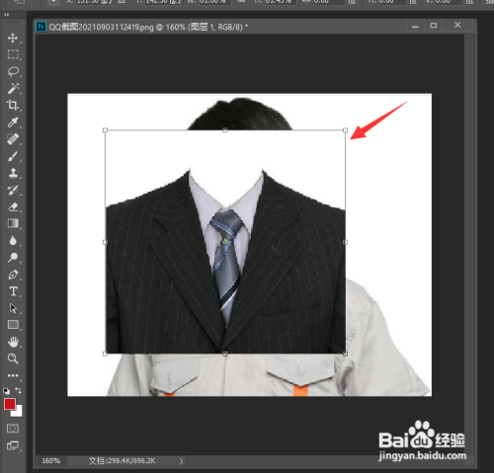Click the document window vertical scrollbar
Image resolution: width=494 pixels, height=473 pixels.
pyautogui.click(x=469, y=244)
